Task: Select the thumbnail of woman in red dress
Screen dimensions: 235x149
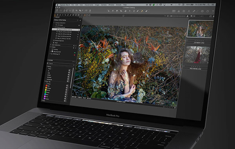Action: pos(197,55)
